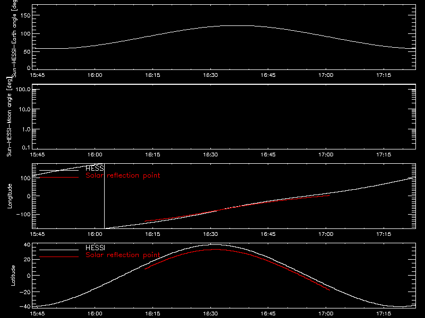Select the HESSI legend label in Longitude plot
The image size is (425, 318).
click(x=95, y=169)
